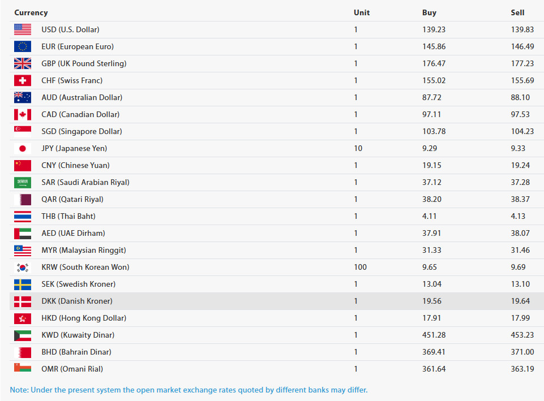The width and height of the screenshot is (544, 401).
Task: Click the United States flag icon
Action: tap(23, 29)
